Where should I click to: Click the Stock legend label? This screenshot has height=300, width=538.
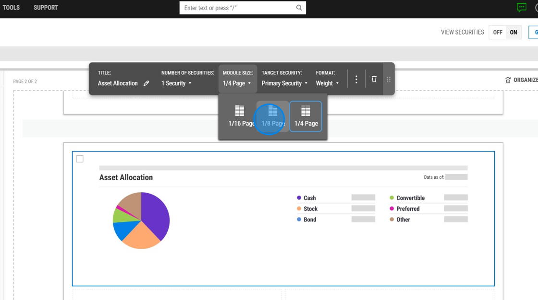click(310, 208)
